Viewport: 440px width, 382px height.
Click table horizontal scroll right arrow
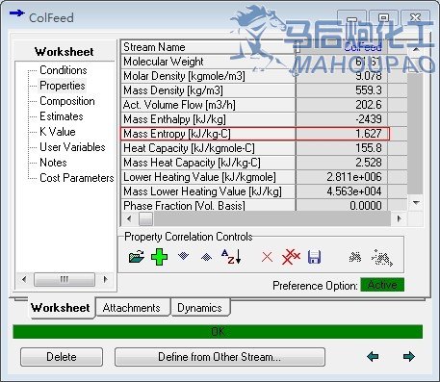click(x=399, y=218)
